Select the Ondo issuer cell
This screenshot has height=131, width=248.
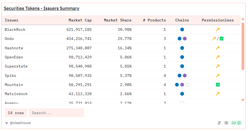[x=9, y=39]
